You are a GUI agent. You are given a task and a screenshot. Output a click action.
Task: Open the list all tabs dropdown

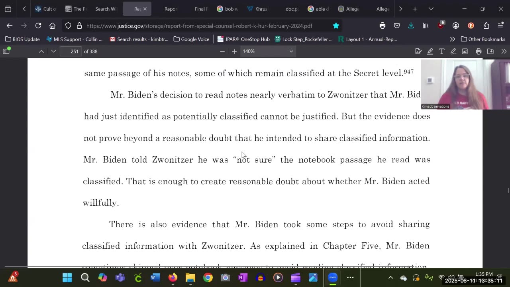tap(431, 9)
